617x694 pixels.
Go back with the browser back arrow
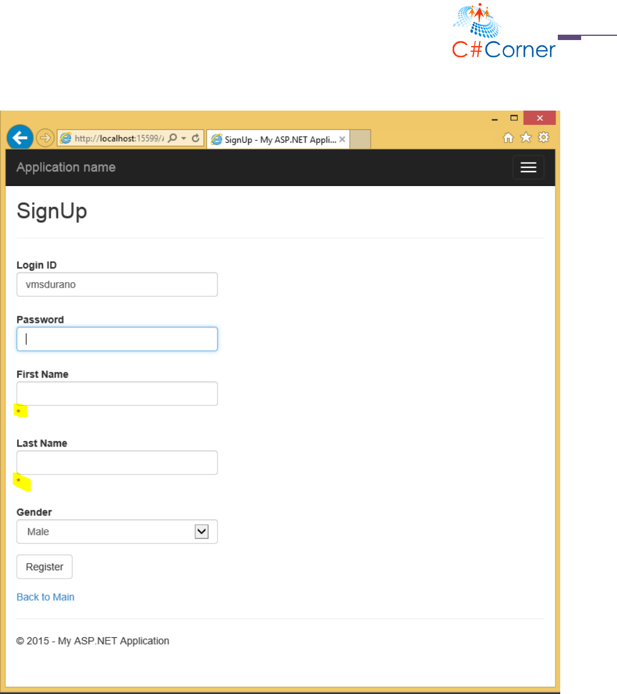pos(20,137)
